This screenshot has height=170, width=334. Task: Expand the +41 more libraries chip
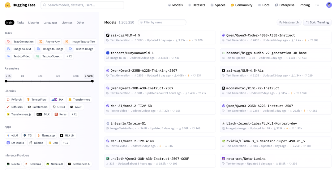point(74,114)
